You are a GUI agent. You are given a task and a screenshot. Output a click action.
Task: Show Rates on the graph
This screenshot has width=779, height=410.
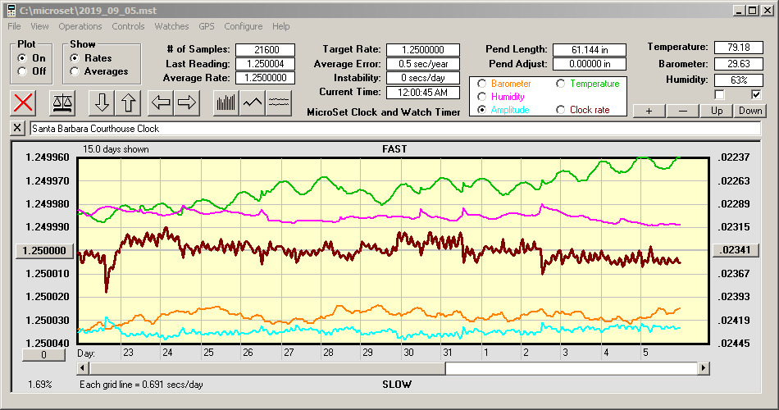coord(75,58)
